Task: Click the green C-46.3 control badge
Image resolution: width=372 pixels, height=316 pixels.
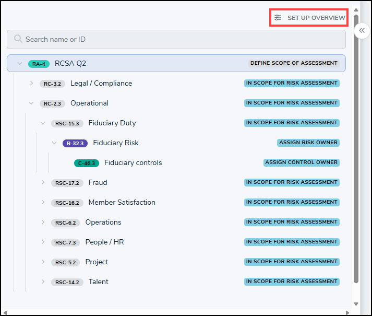Action: coord(87,163)
